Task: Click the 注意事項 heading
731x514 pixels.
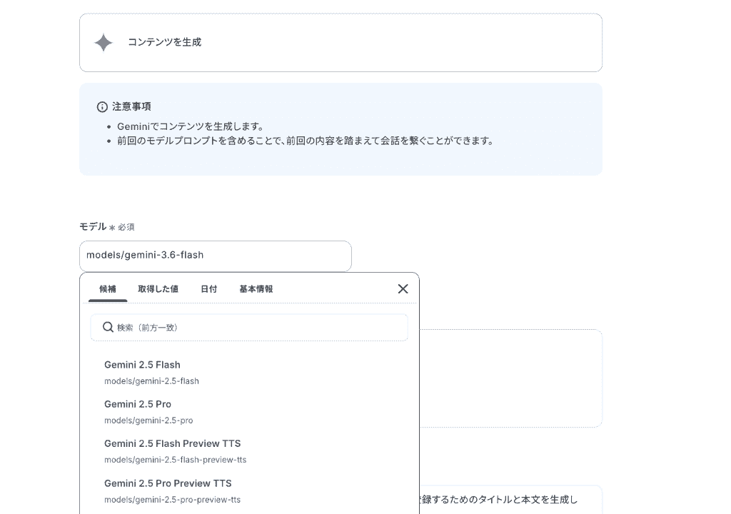Action: tap(131, 107)
